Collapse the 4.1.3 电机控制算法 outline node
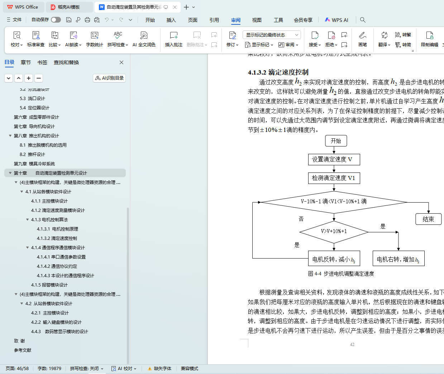The image size is (444, 374). coord(28,219)
